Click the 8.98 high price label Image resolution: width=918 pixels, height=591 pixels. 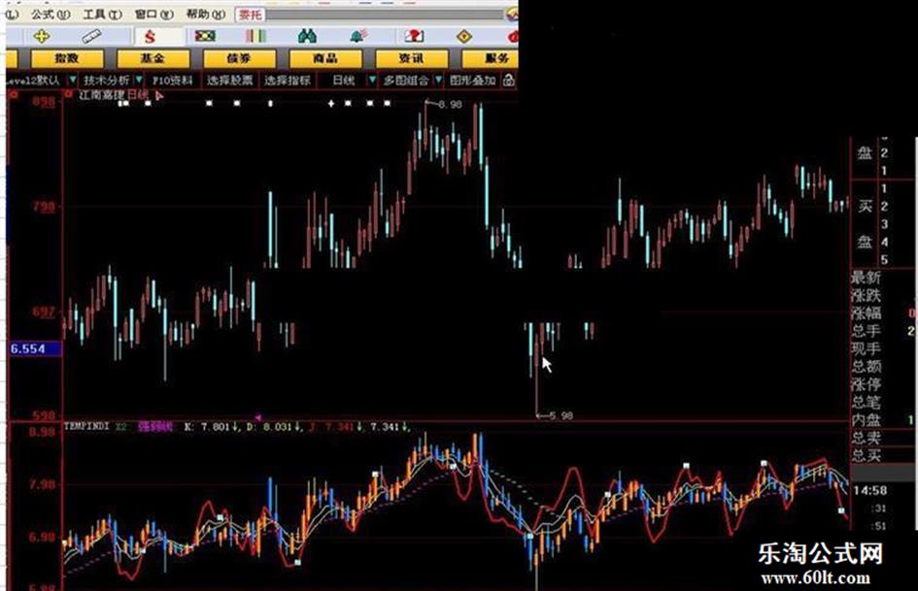(450, 104)
